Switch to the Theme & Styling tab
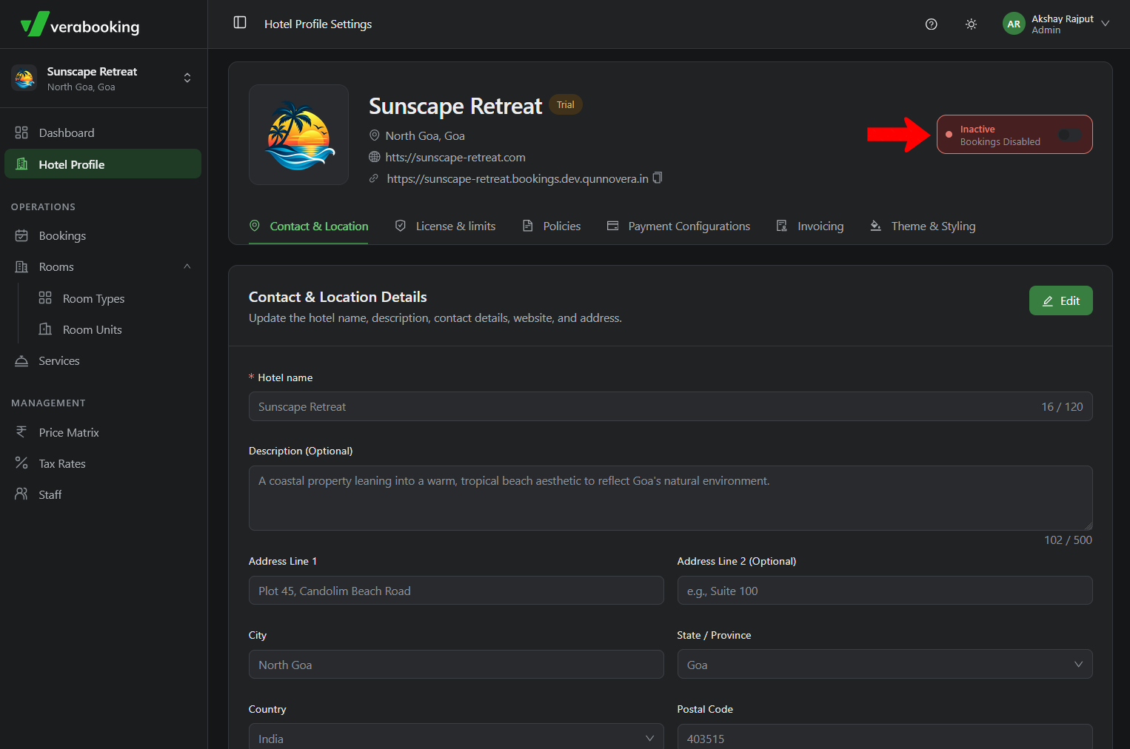Viewport: 1130px width, 749px height. pyautogui.click(x=923, y=226)
